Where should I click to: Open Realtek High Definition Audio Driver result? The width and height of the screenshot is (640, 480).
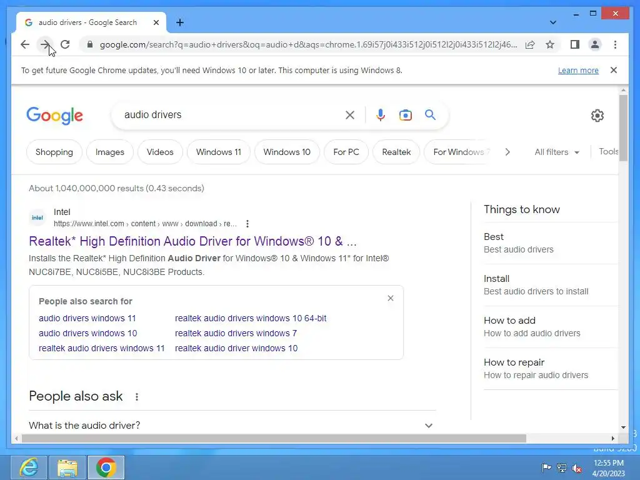click(192, 241)
